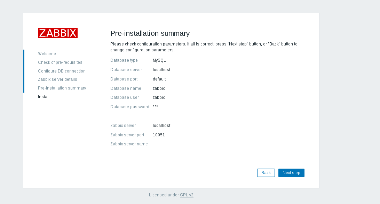Click the masked database password value

click(156, 107)
